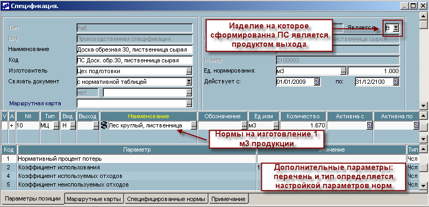Open lookup for Лес круглый, лиственница

pyautogui.click(x=194, y=126)
